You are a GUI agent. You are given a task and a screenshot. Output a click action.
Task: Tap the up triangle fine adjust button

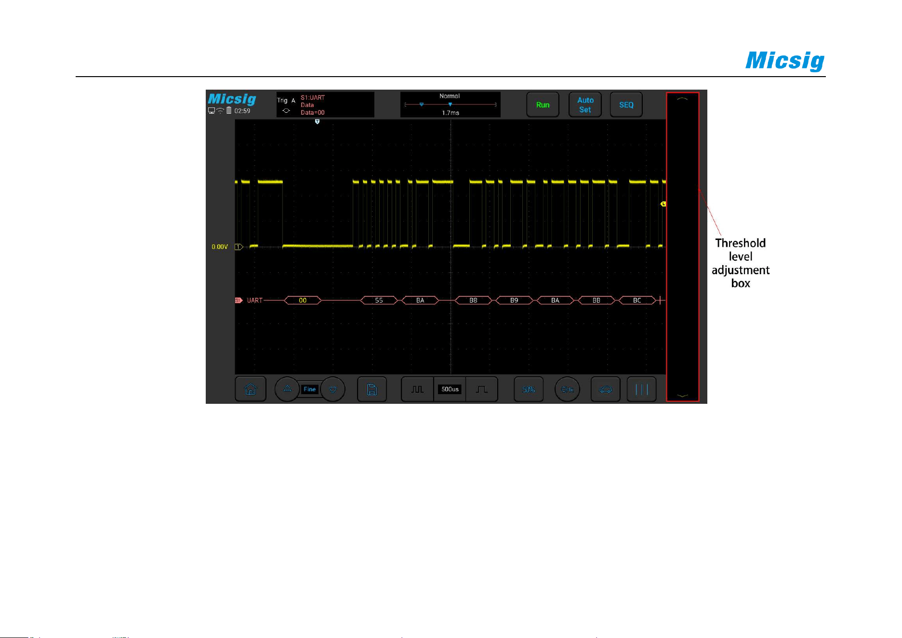[287, 389]
